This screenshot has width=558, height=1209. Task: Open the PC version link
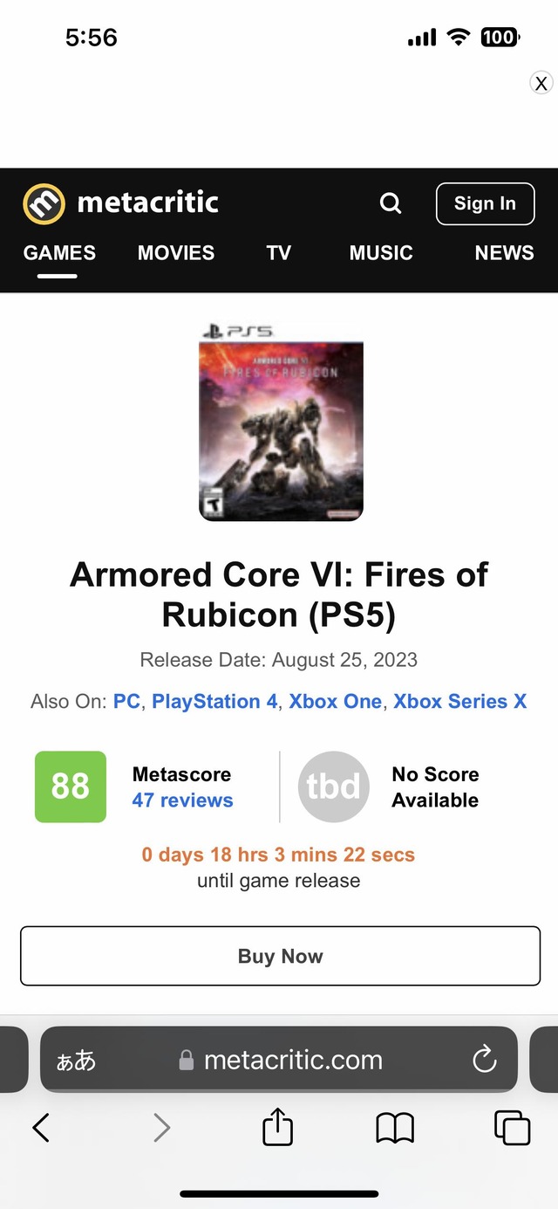126,702
